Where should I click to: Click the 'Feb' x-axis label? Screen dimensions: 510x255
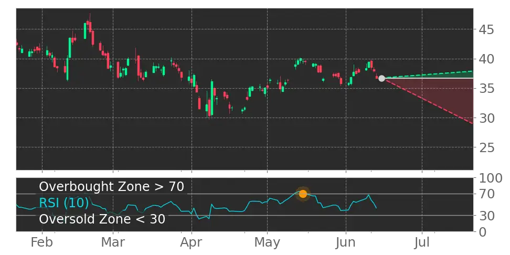point(42,242)
